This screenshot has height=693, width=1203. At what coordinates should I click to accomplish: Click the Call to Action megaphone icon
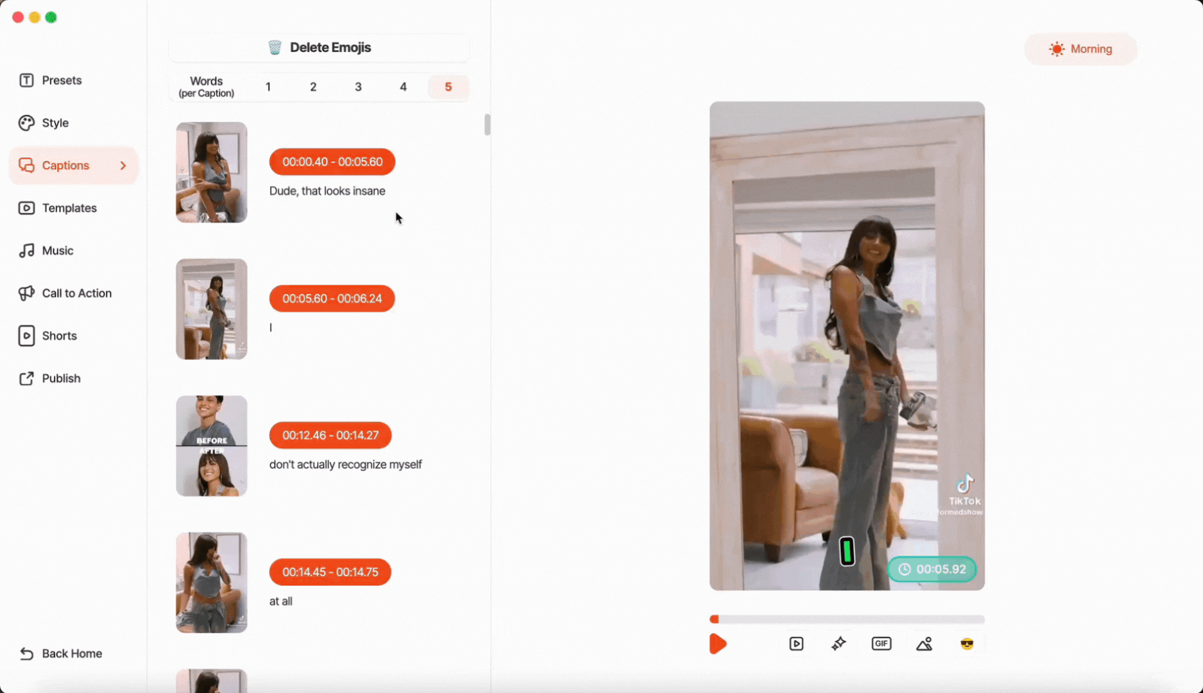[x=26, y=293]
